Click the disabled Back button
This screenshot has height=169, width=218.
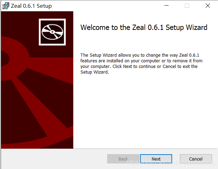click(123, 159)
